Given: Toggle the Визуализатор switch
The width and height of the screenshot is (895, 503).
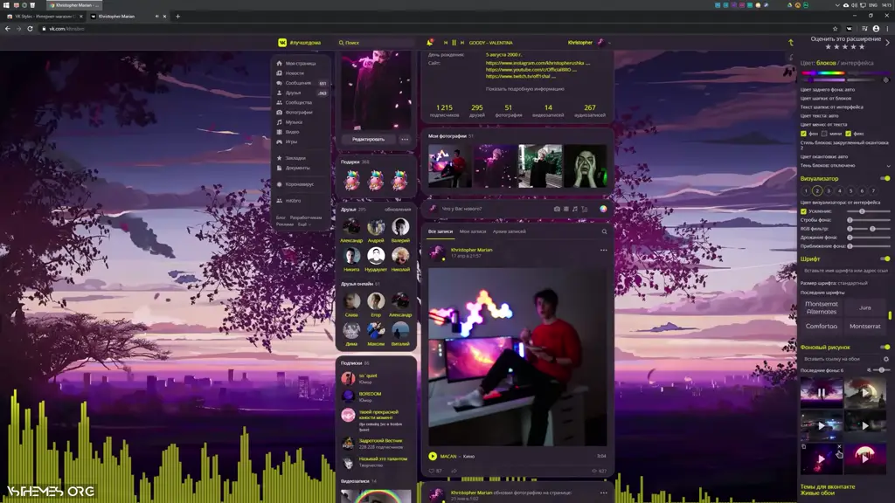Looking at the screenshot, I should pos(885,179).
